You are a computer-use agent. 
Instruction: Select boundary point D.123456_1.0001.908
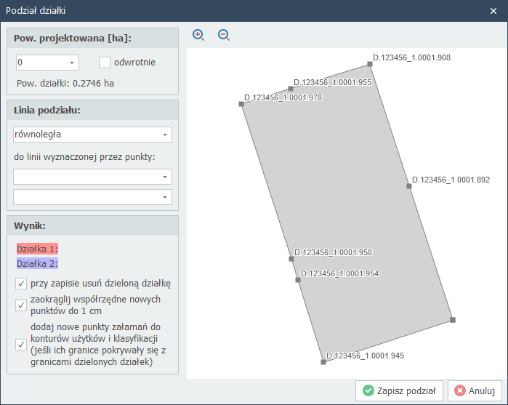(x=370, y=64)
